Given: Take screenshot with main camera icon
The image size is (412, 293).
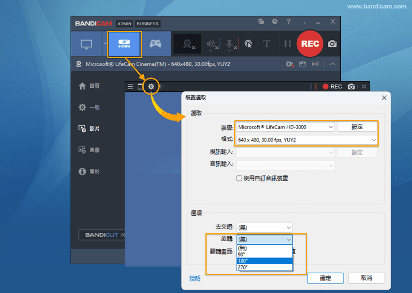Looking at the screenshot, I should [x=332, y=44].
